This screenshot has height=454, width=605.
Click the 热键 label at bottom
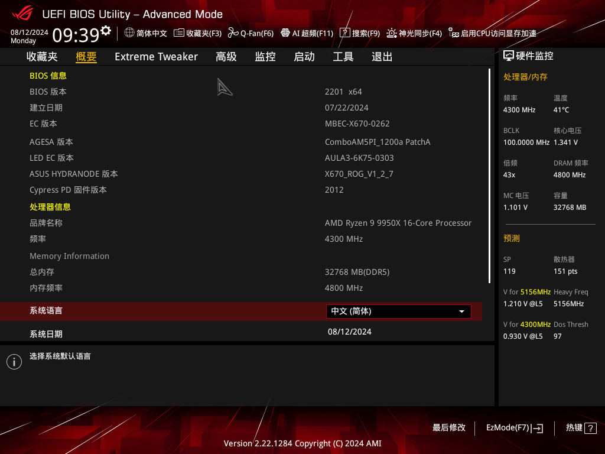574,428
